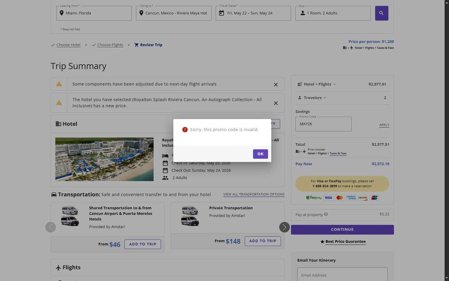Open the Best Price Guarantee link
Image resolution: width=449 pixels, height=281 pixels.
tap(345, 242)
